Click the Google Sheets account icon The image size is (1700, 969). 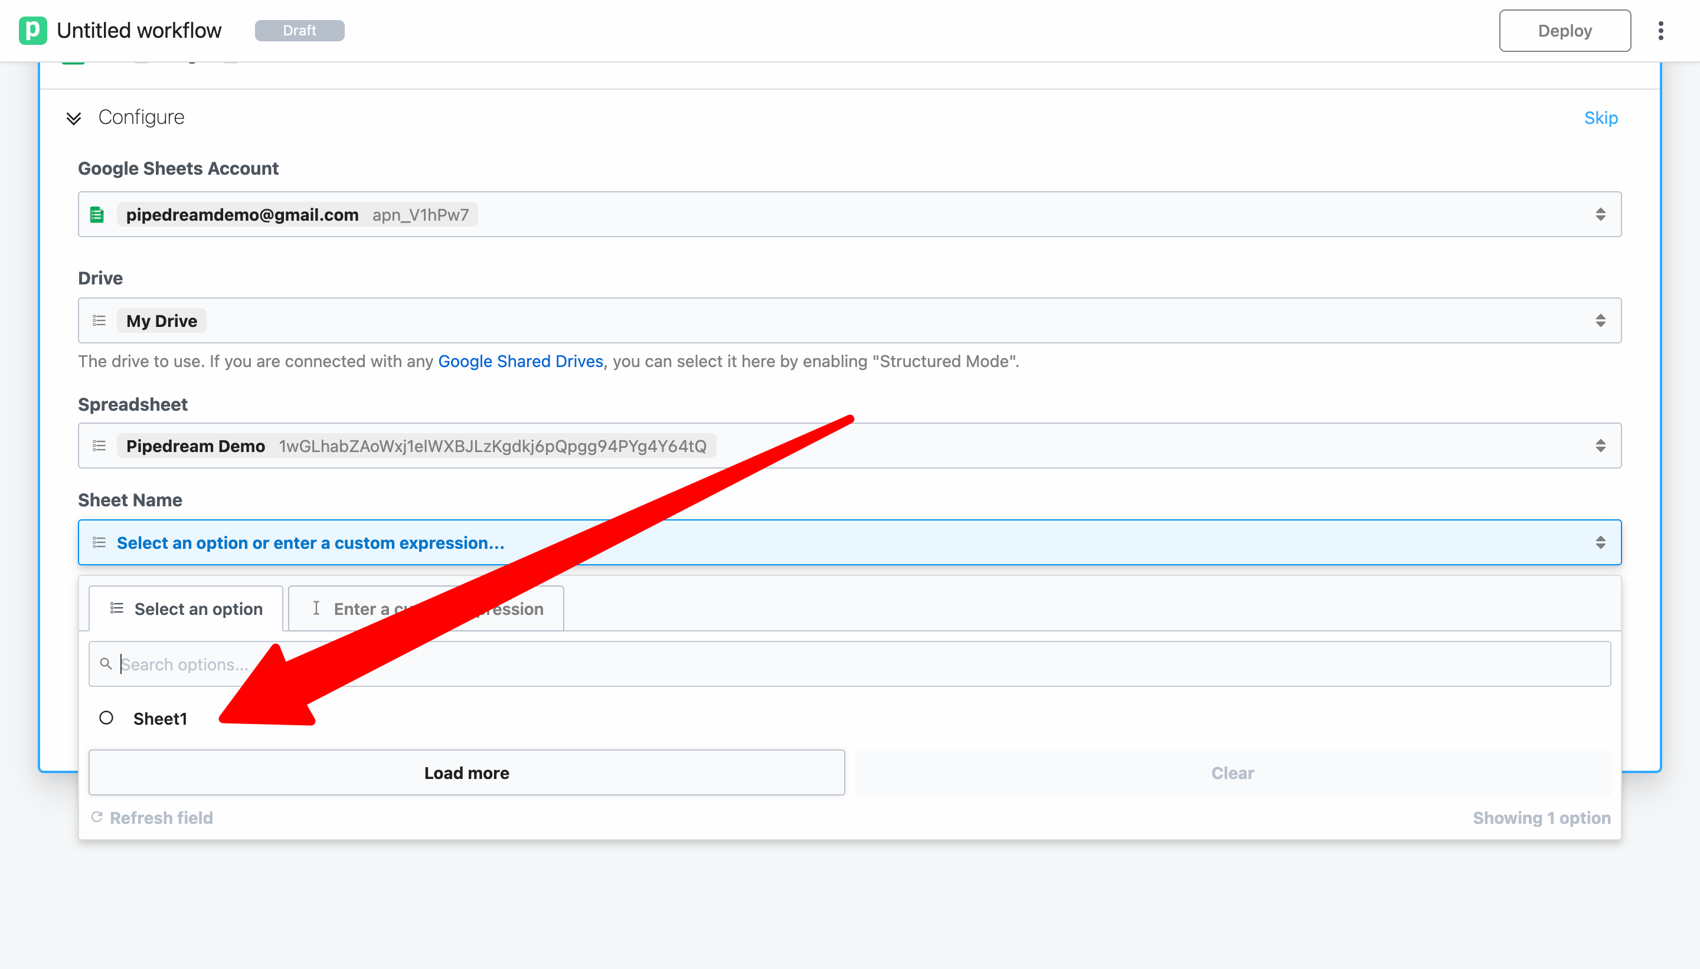(97, 214)
